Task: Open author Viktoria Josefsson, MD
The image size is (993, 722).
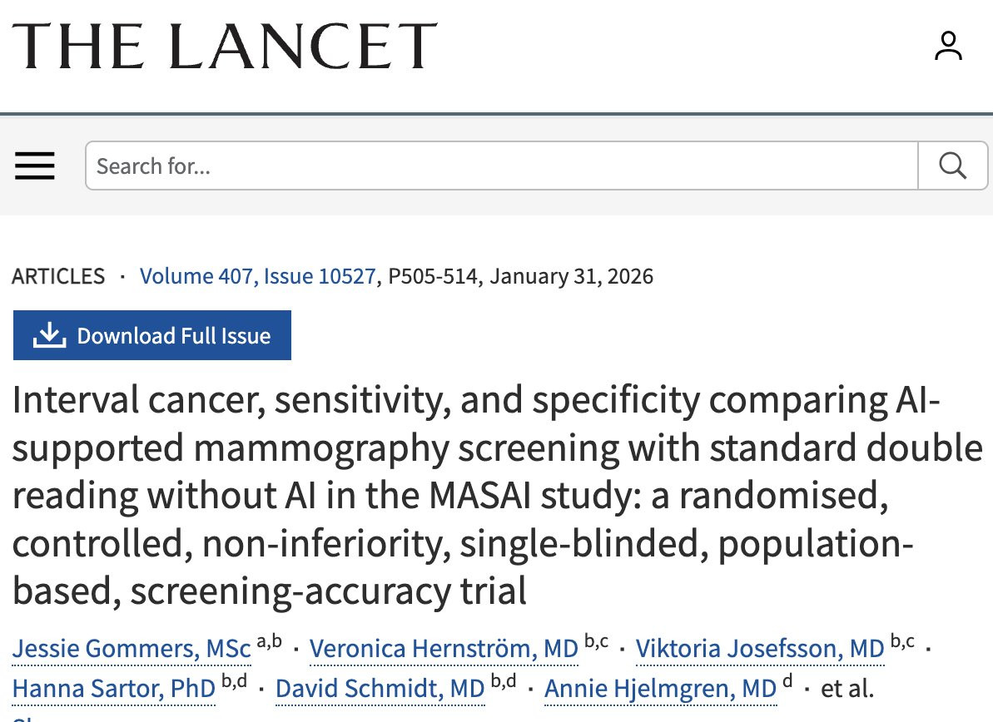Action: [x=760, y=649]
